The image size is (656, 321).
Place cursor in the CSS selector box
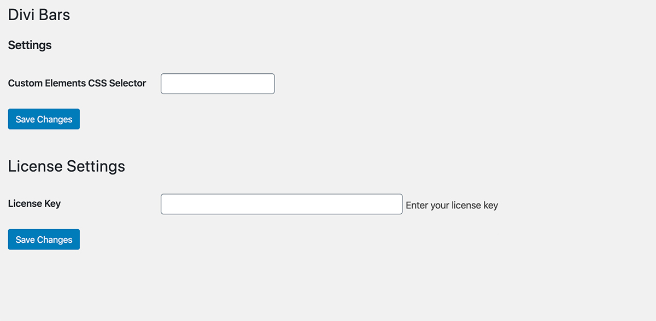(x=218, y=84)
